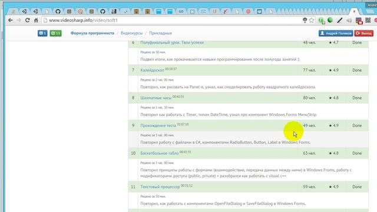Bookmark this page with the star icon
Viewport: 377px width, 212px height.
click(312, 21)
